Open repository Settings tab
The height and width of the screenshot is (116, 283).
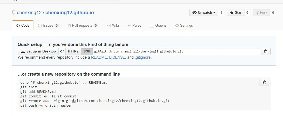184,26
